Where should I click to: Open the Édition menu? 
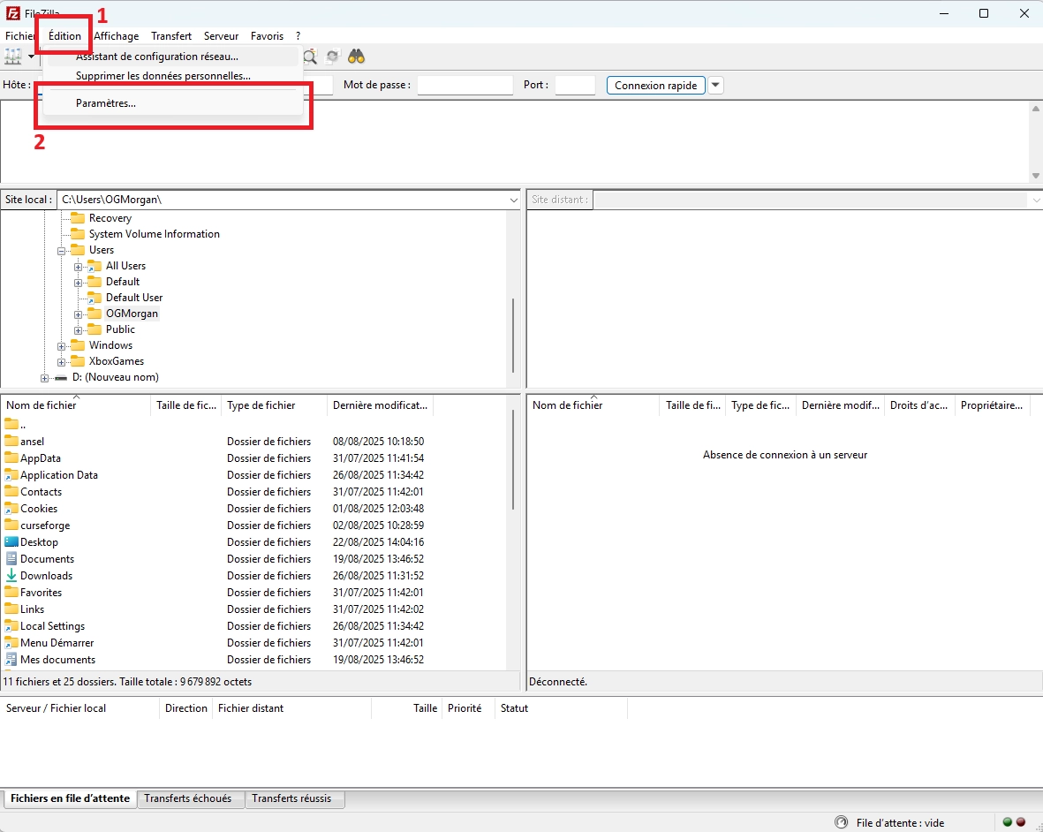(64, 36)
